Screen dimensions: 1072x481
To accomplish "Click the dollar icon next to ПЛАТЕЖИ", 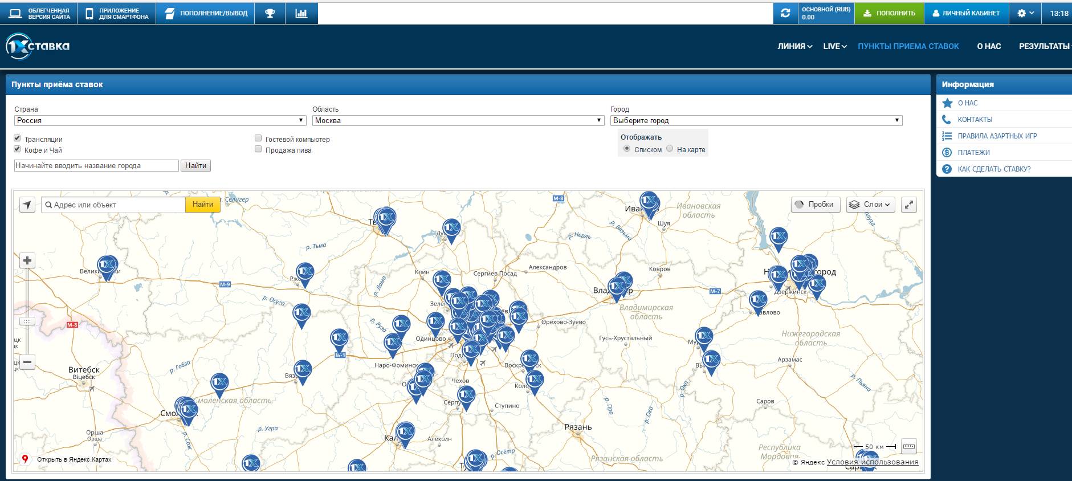I will coord(947,152).
